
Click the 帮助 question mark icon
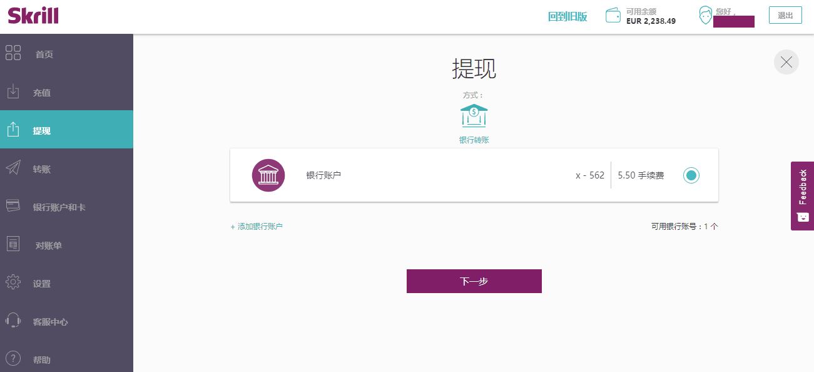(x=13, y=359)
